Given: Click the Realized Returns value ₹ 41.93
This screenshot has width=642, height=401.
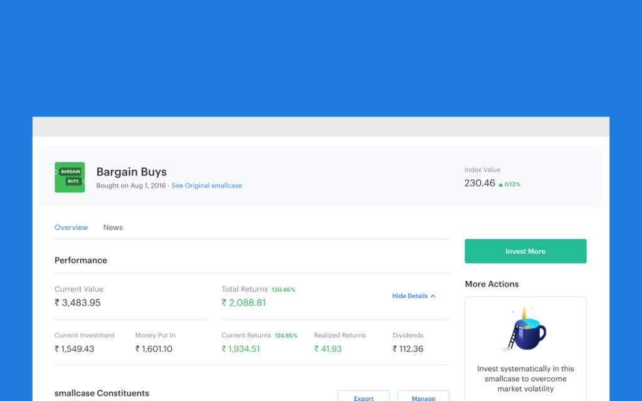Looking at the screenshot, I should [x=328, y=349].
